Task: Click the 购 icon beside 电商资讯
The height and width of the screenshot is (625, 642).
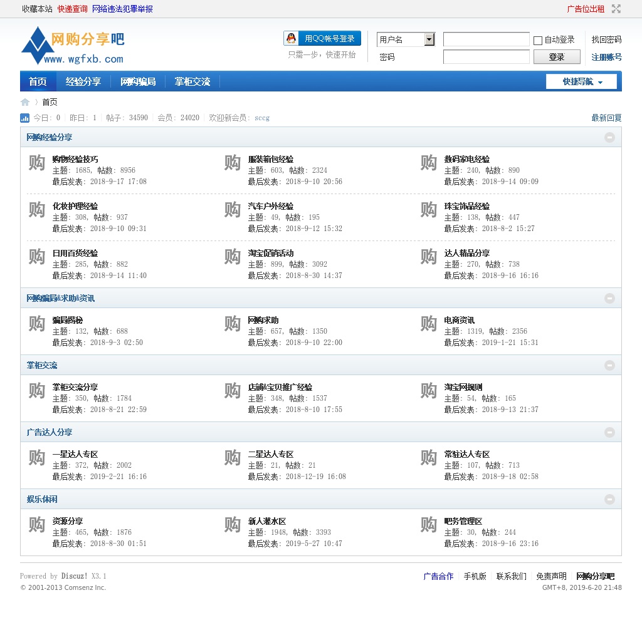Action: (429, 324)
